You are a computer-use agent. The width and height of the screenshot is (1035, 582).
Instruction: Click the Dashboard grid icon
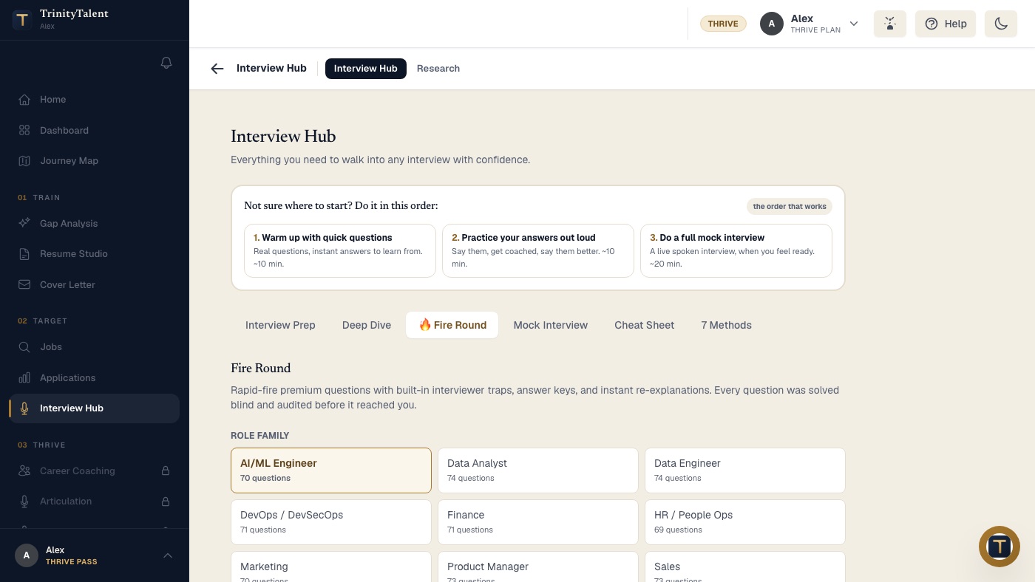point(24,131)
